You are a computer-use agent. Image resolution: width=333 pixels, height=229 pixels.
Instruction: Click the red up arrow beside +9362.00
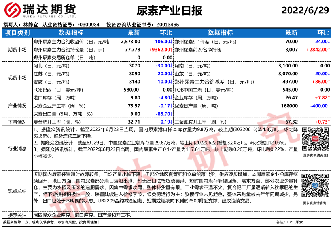pos(171,50)
